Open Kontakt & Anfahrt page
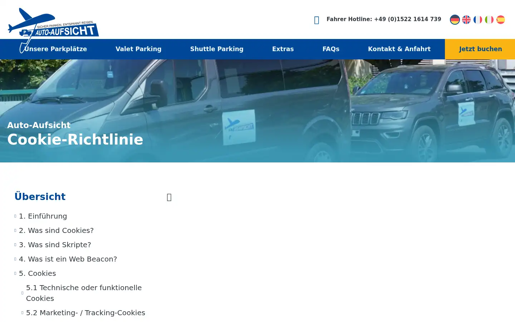Image resolution: width=515 pixels, height=322 pixels. (x=399, y=49)
